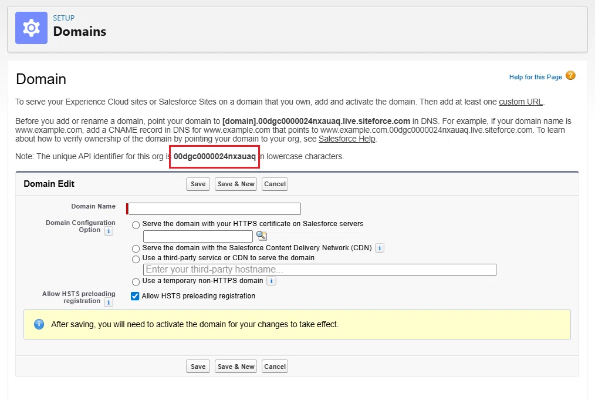This screenshot has width=595, height=400.
Task: Open help question mark icon
Action: [x=570, y=76]
